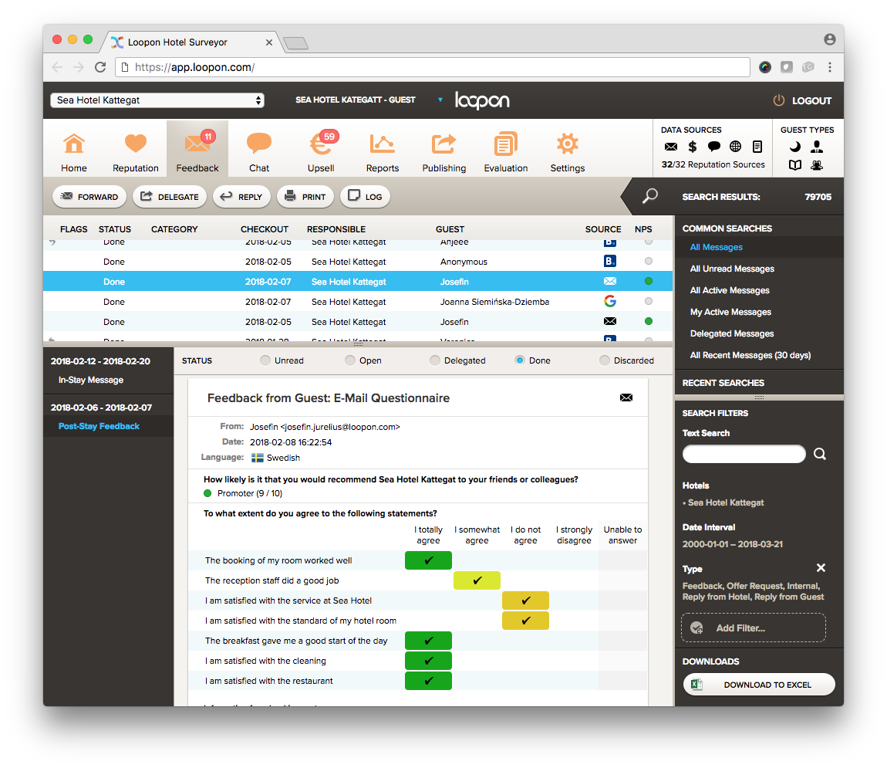Click into the Text Search field
Viewport: 887px width, 768px height.
[x=744, y=455]
